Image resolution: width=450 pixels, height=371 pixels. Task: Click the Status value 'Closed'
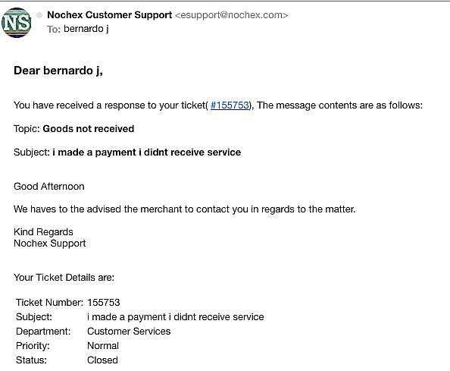tap(102, 360)
